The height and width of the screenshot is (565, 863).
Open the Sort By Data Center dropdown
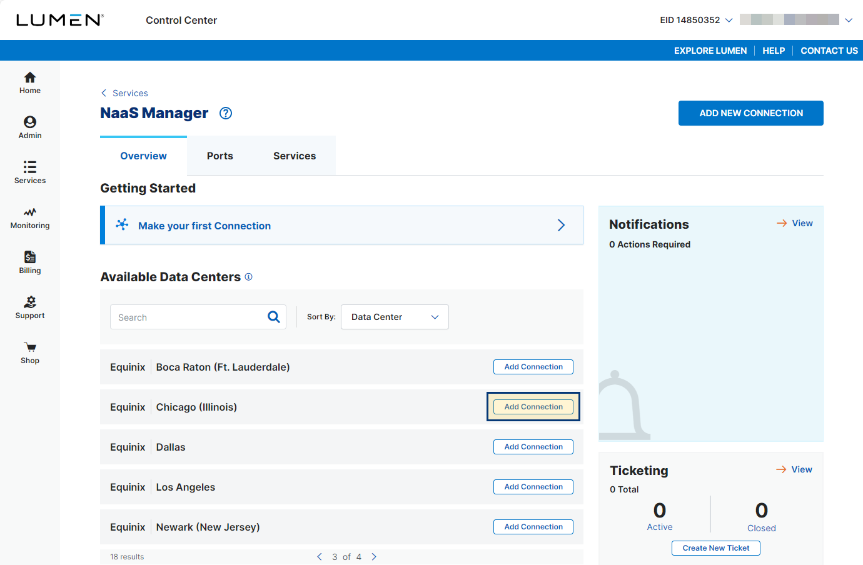[395, 317]
